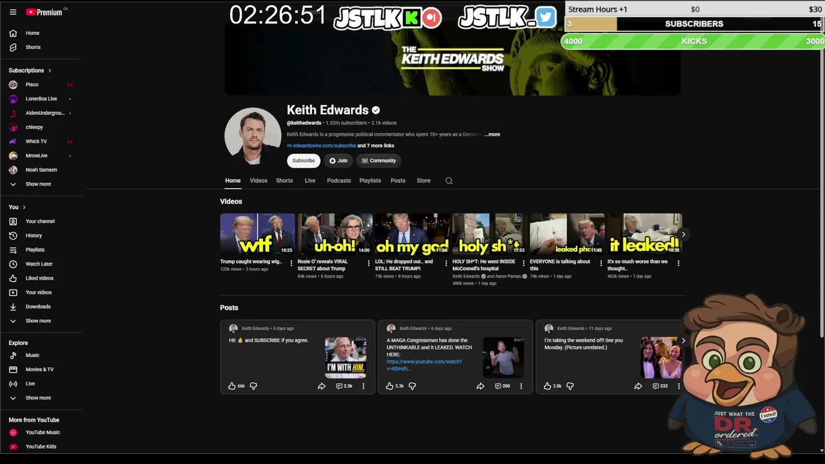The image size is (825, 464).
Task: Share the MAGA Congressman post
Action: [x=480, y=386]
